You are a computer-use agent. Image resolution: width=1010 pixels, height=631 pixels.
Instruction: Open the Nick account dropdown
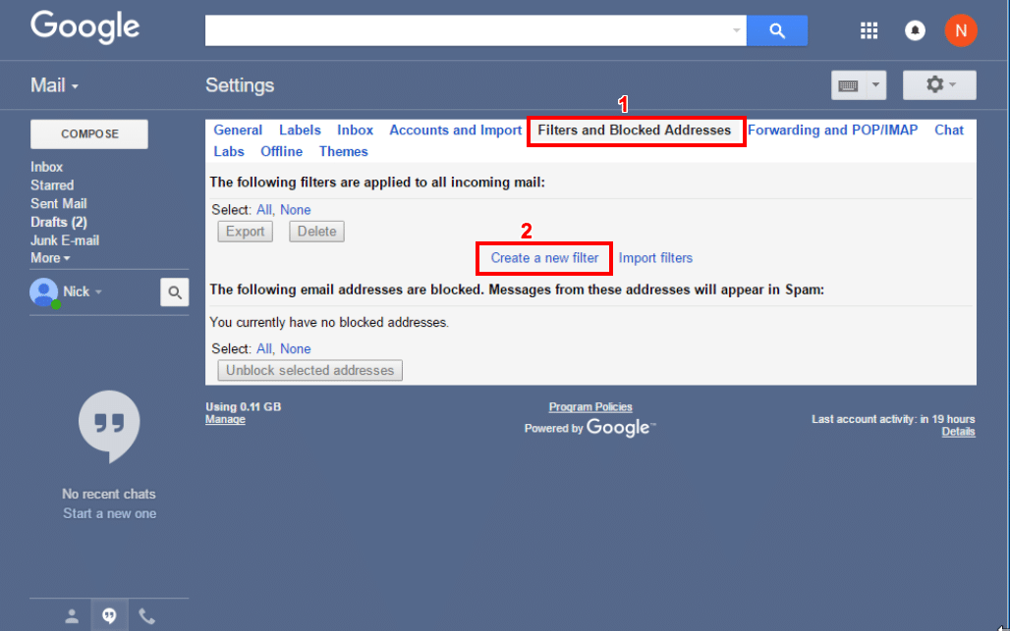pyautogui.click(x=76, y=291)
